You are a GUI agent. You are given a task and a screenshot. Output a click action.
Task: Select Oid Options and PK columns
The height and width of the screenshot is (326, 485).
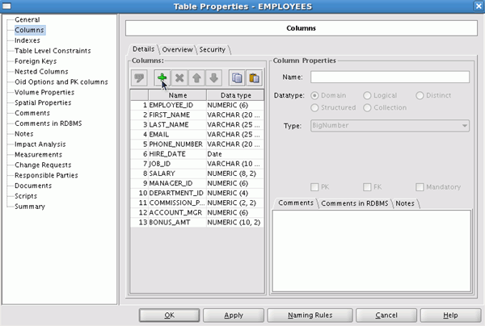click(61, 82)
